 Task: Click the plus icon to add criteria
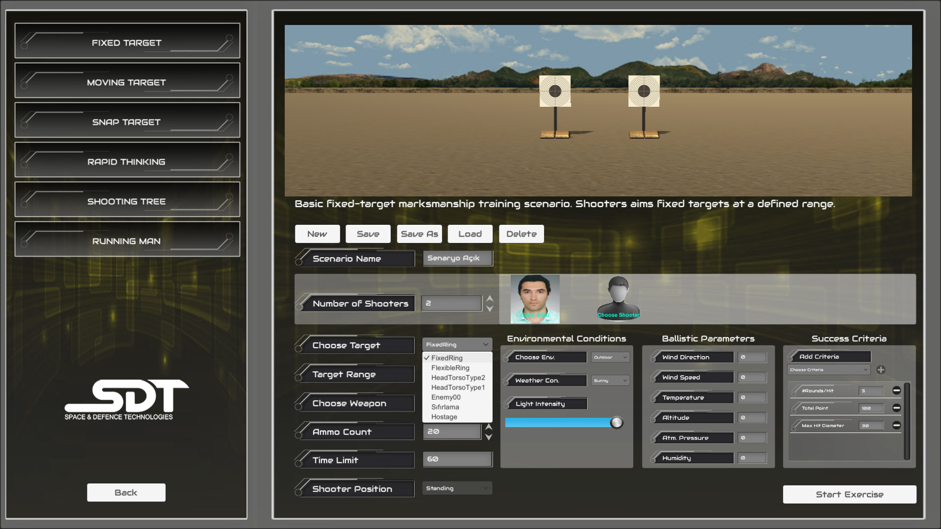coord(881,370)
